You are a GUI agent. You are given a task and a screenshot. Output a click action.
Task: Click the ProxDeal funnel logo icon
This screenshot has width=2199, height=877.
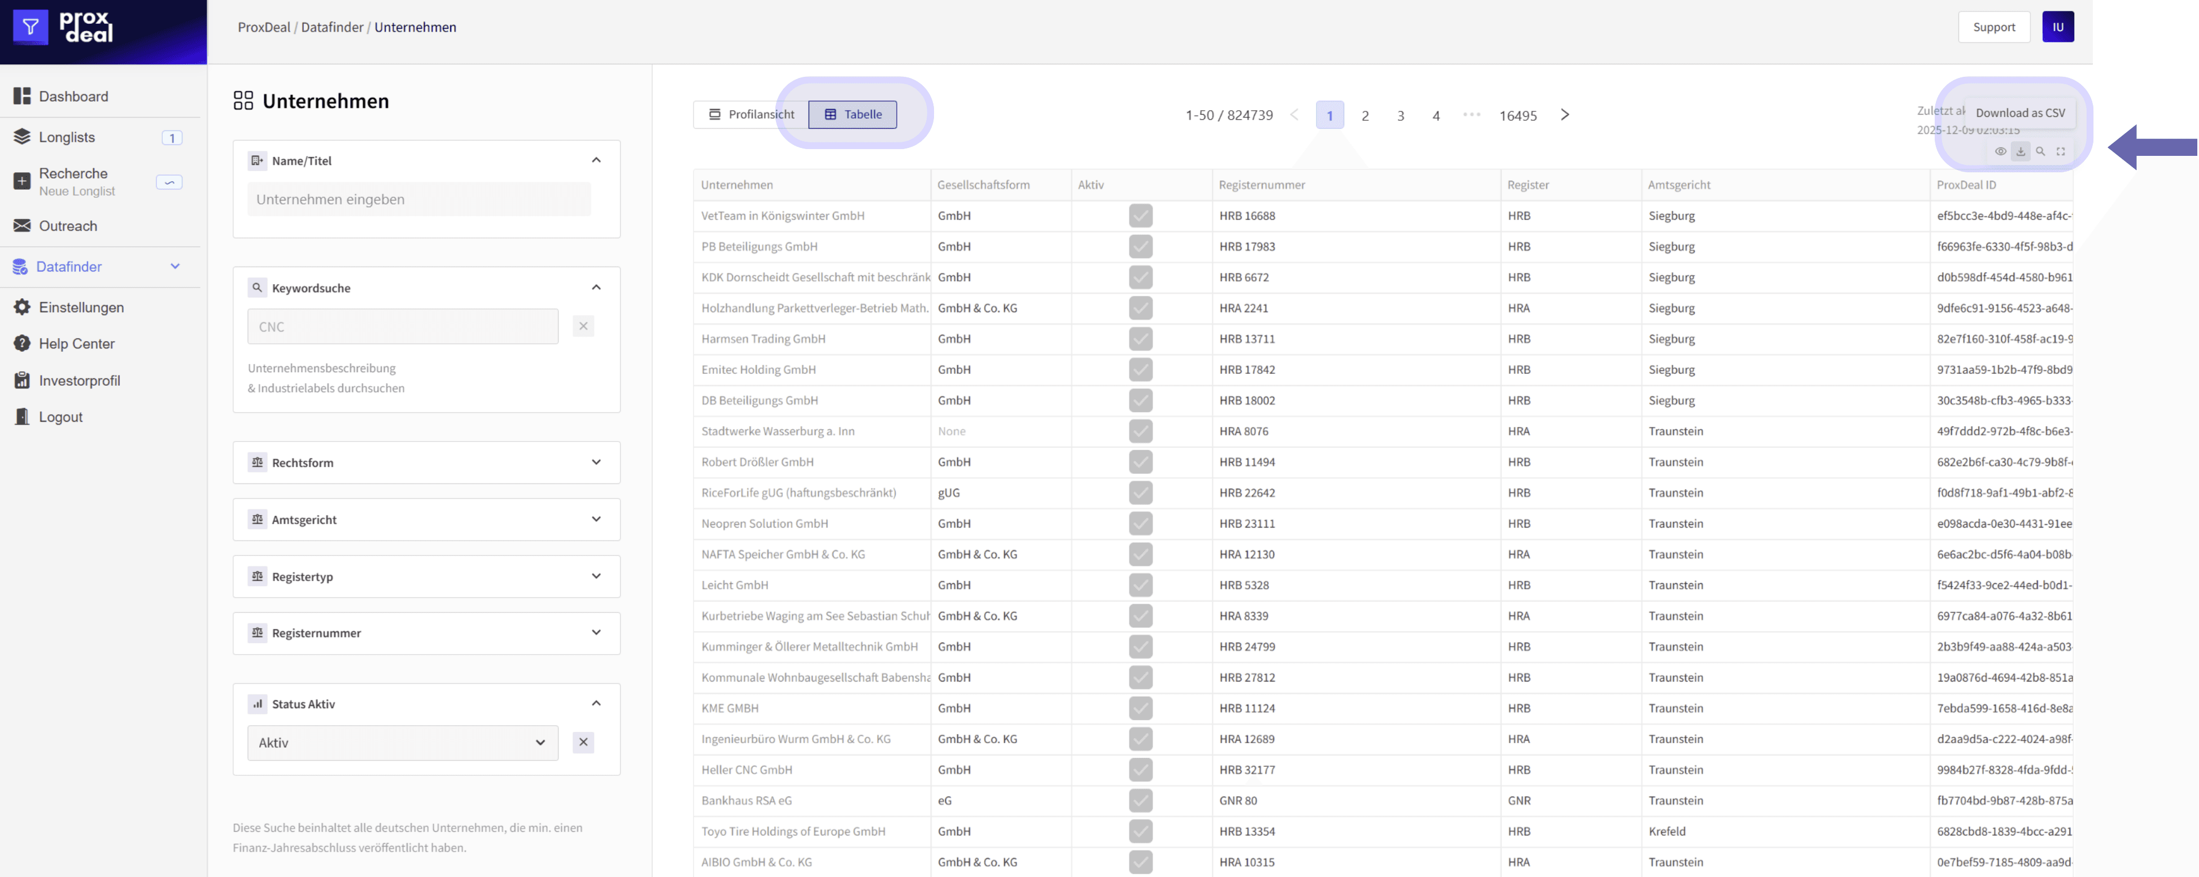coord(30,27)
